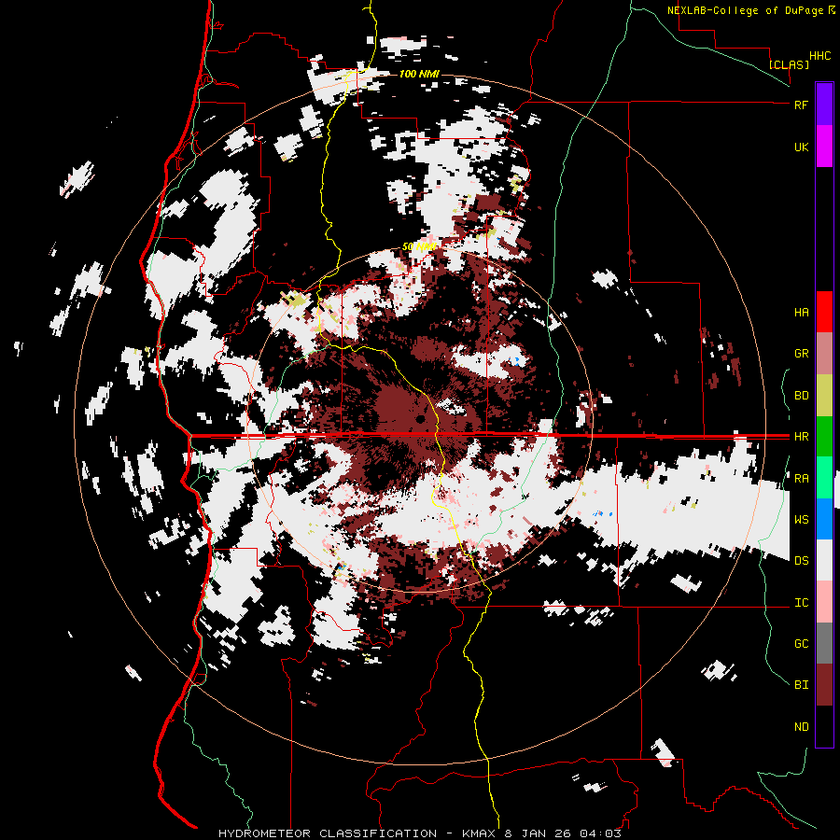Click the HHC product label
840x840 pixels.
click(820, 56)
